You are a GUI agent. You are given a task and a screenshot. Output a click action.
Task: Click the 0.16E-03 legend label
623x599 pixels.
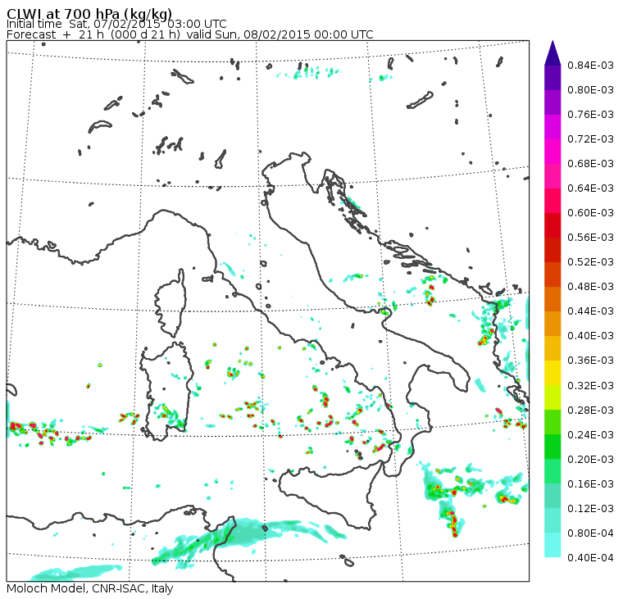[x=590, y=484]
